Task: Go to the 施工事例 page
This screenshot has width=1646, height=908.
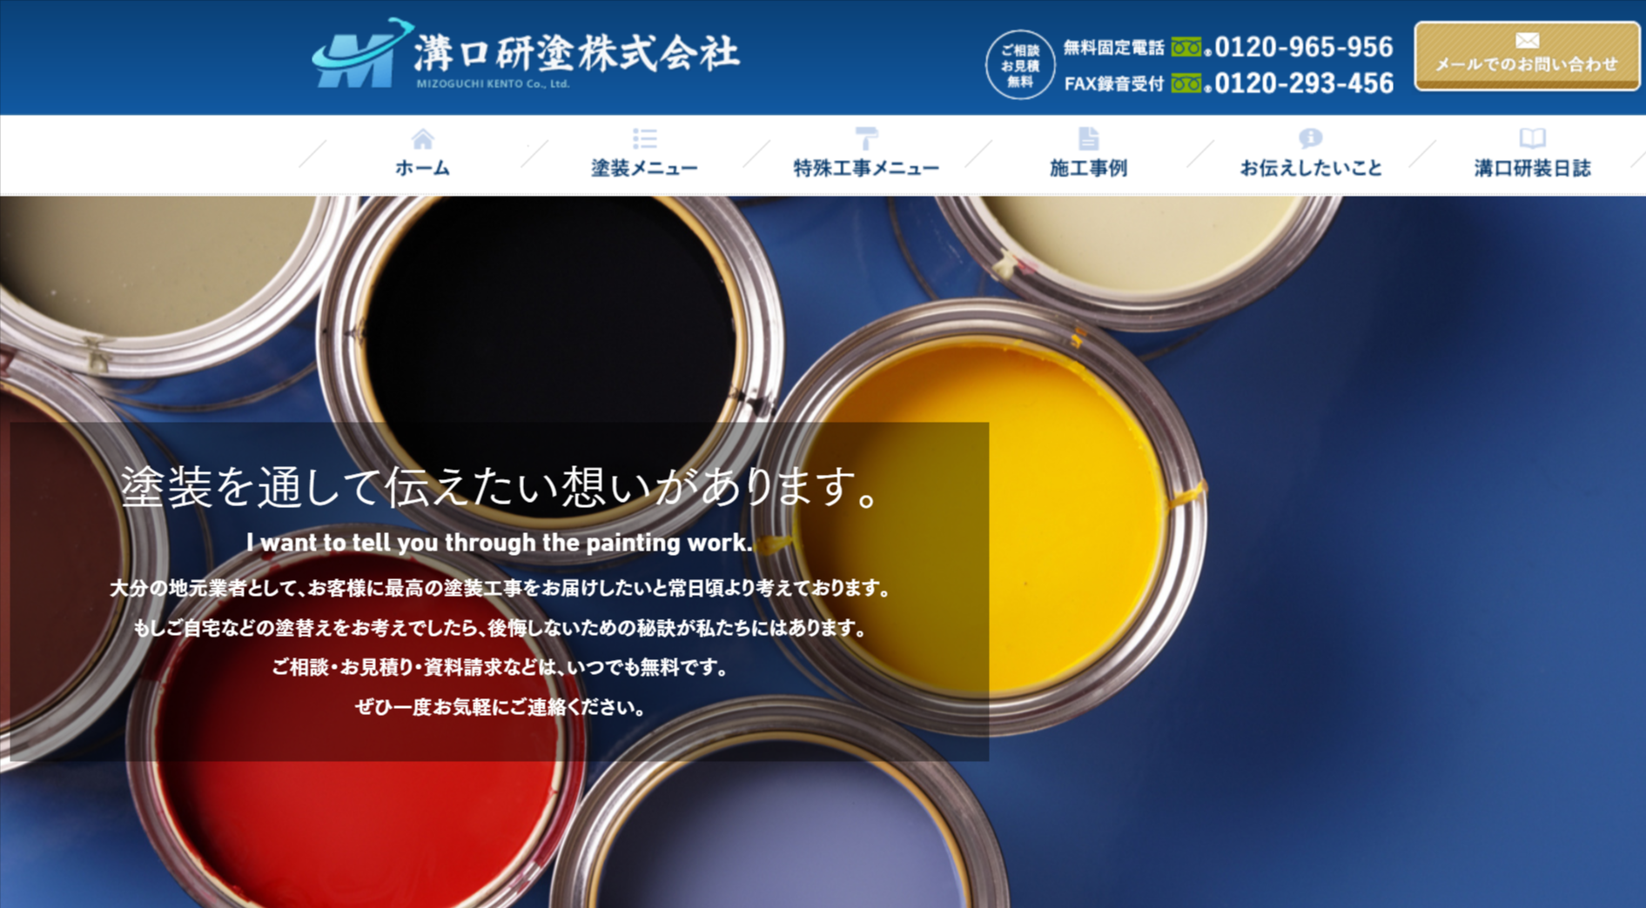Action: coord(1088,168)
